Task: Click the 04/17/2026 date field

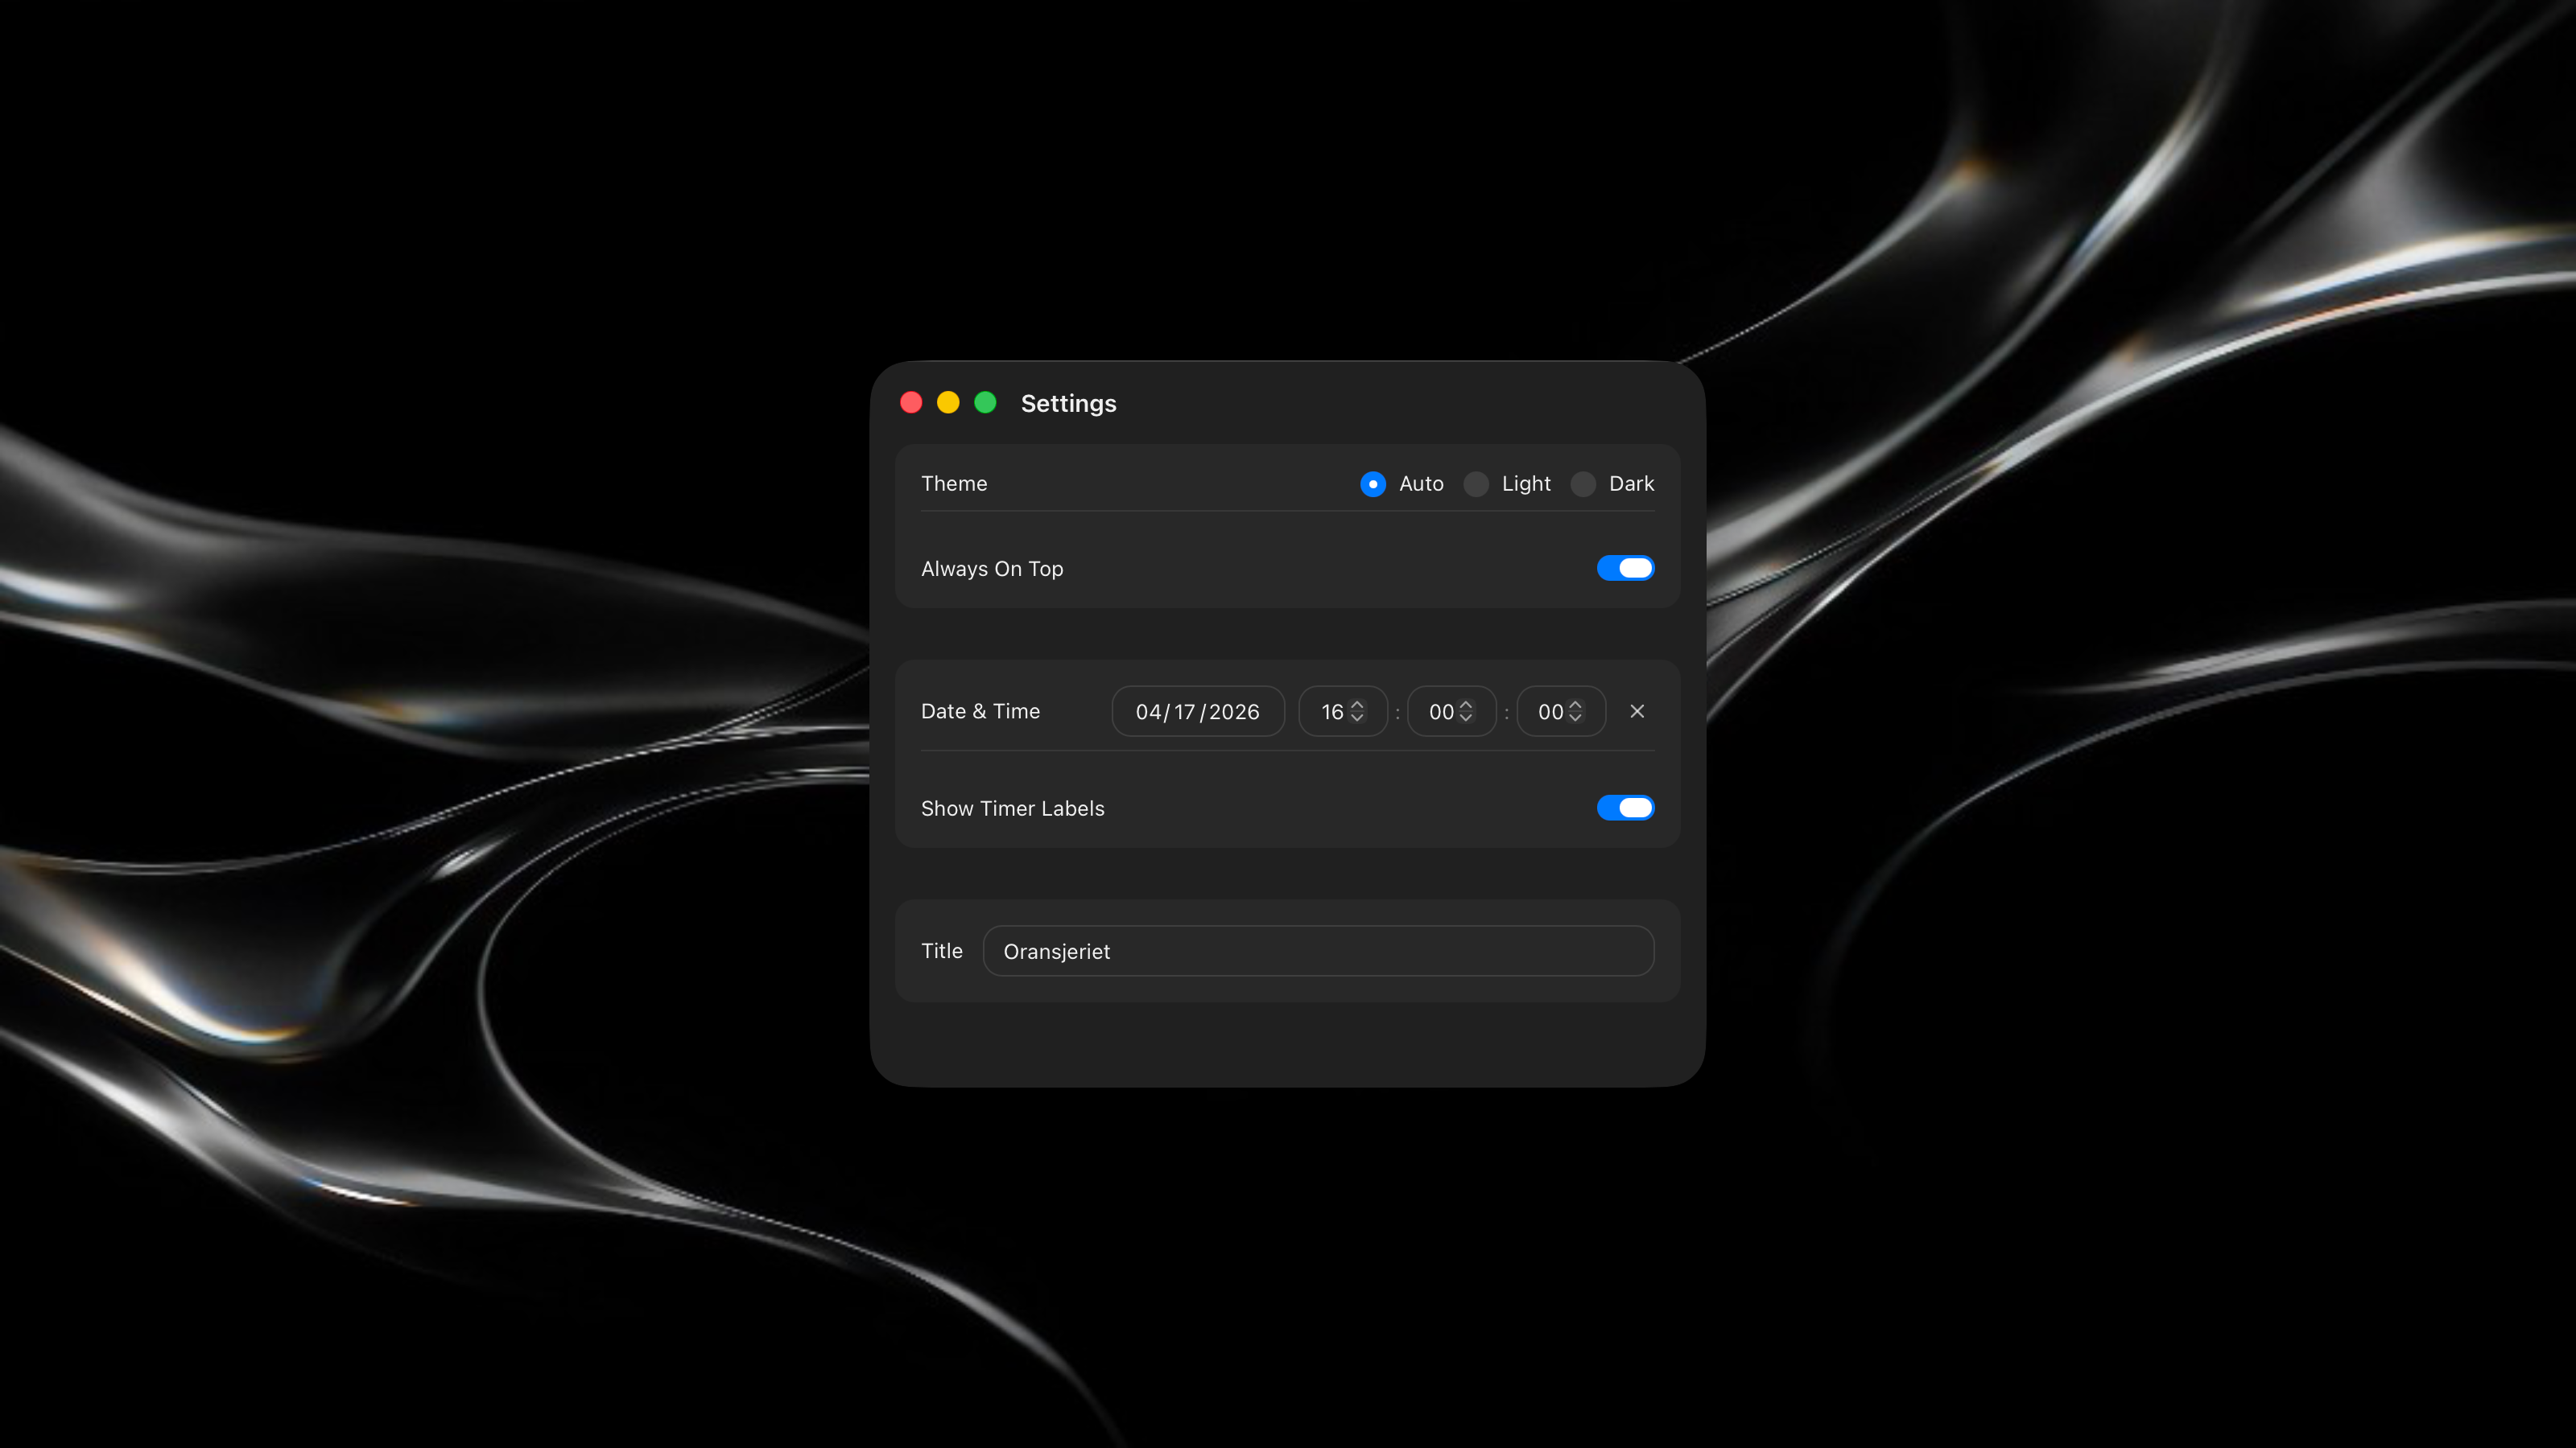Action: 1197,711
